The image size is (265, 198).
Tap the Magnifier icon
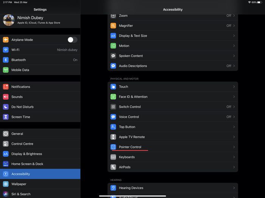[113, 26]
